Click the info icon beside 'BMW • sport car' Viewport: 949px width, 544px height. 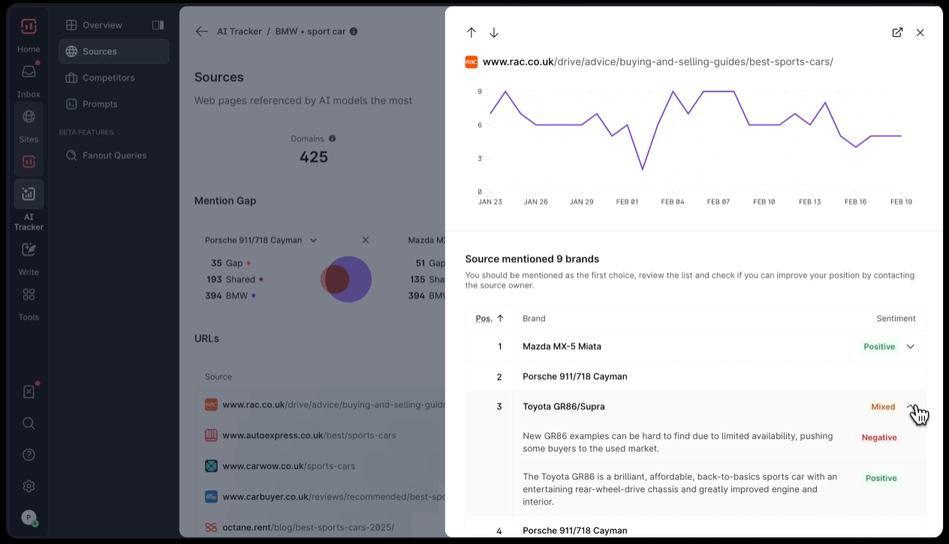354,32
